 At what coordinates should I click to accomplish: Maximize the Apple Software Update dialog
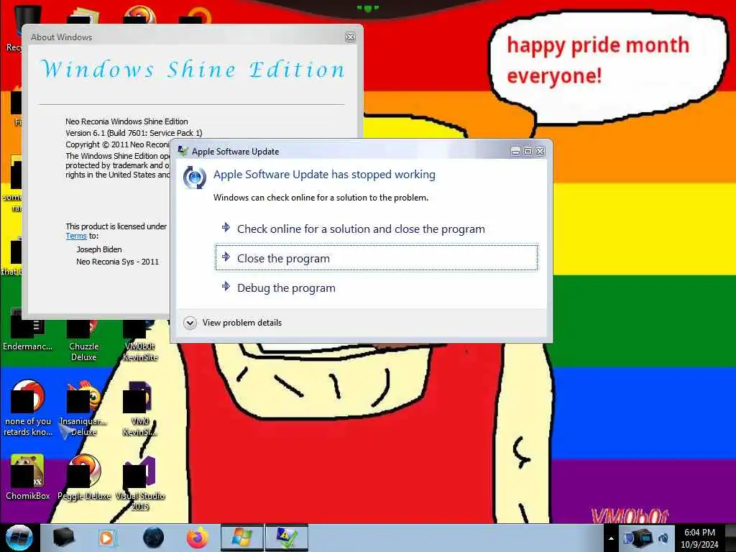[528, 151]
